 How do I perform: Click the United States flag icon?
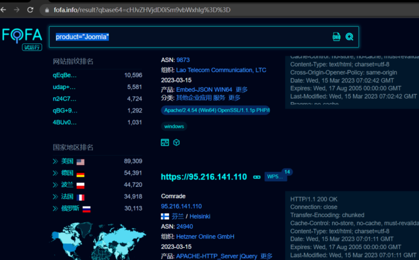[80, 162]
